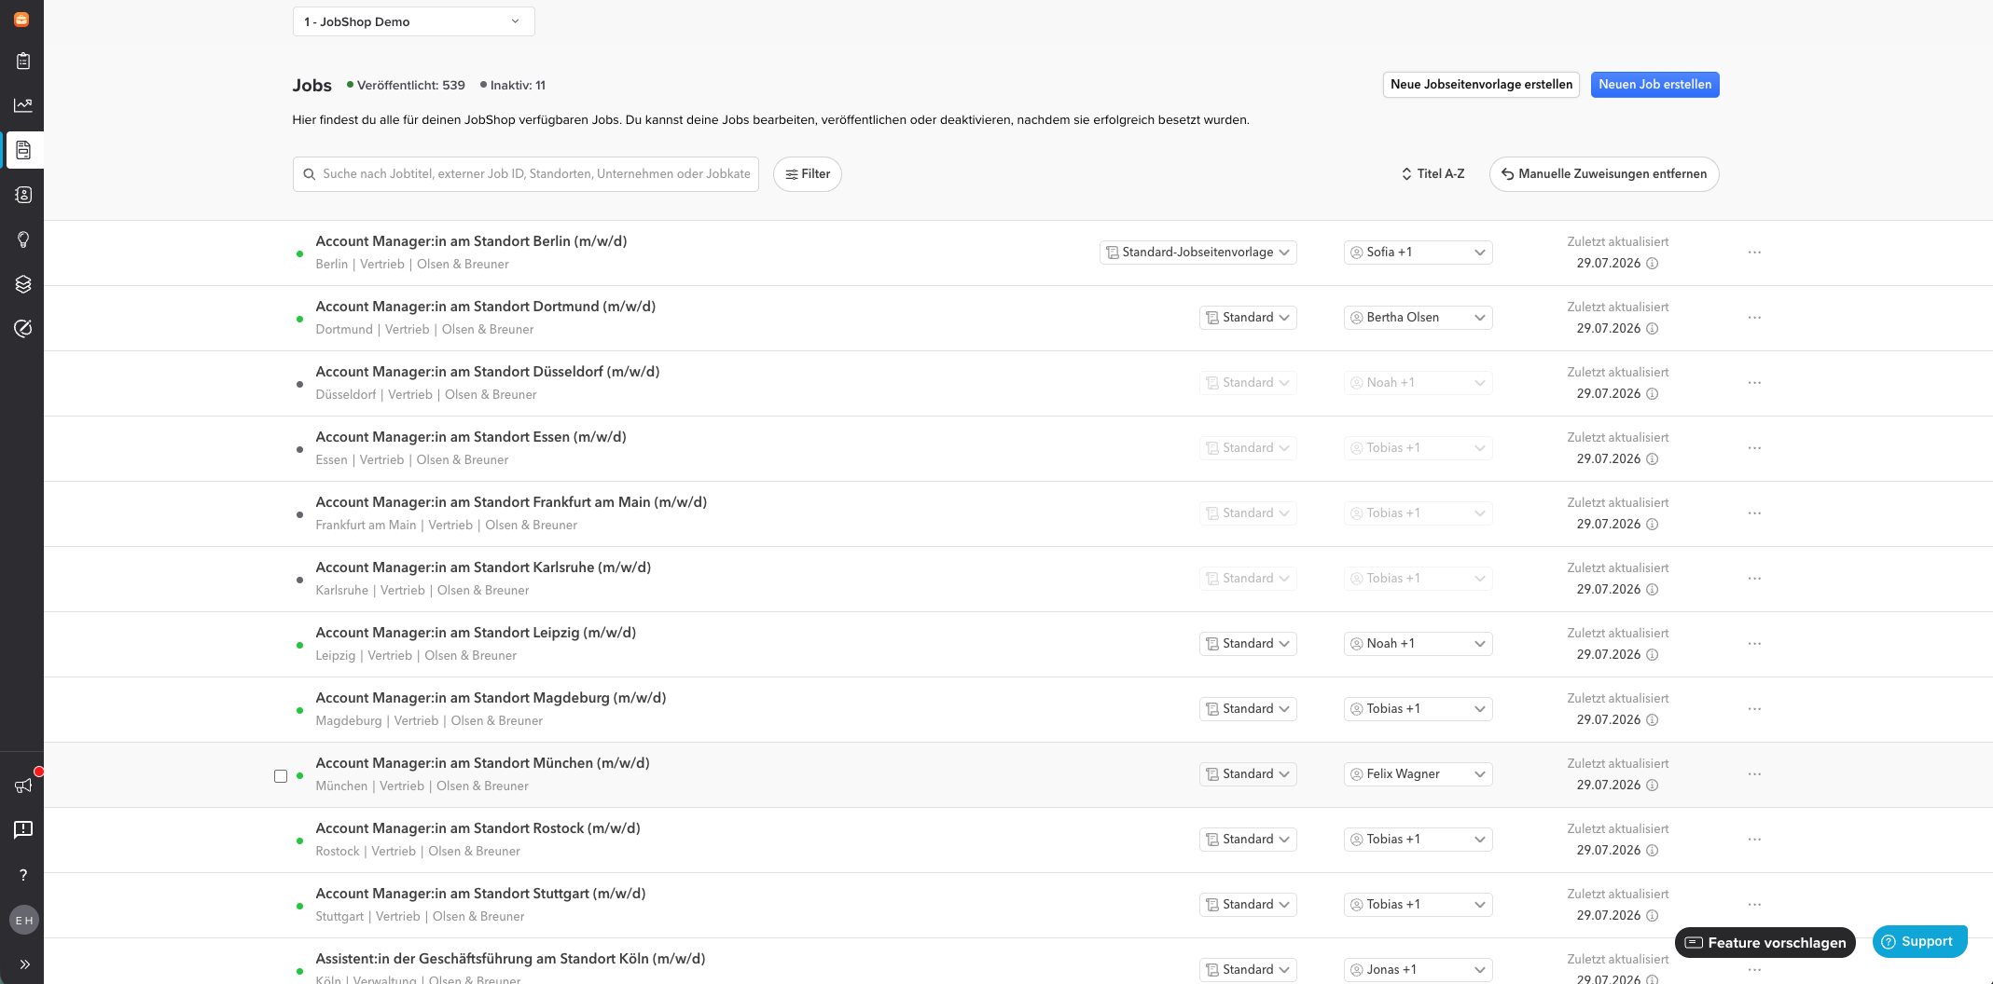
Task: Open the Support chat button
Action: point(1919,941)
